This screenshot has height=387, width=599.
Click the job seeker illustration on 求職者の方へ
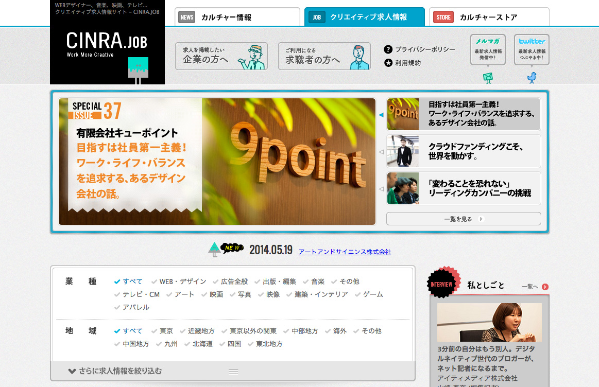coord(358,57)
